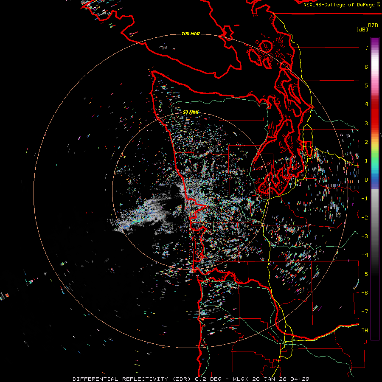Click the 3 value on the color scale
The image size is (382, 382).
(x=366, y=123)
